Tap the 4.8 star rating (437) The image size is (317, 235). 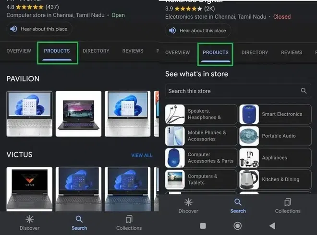pyautogui.click(x=33, y=7)
